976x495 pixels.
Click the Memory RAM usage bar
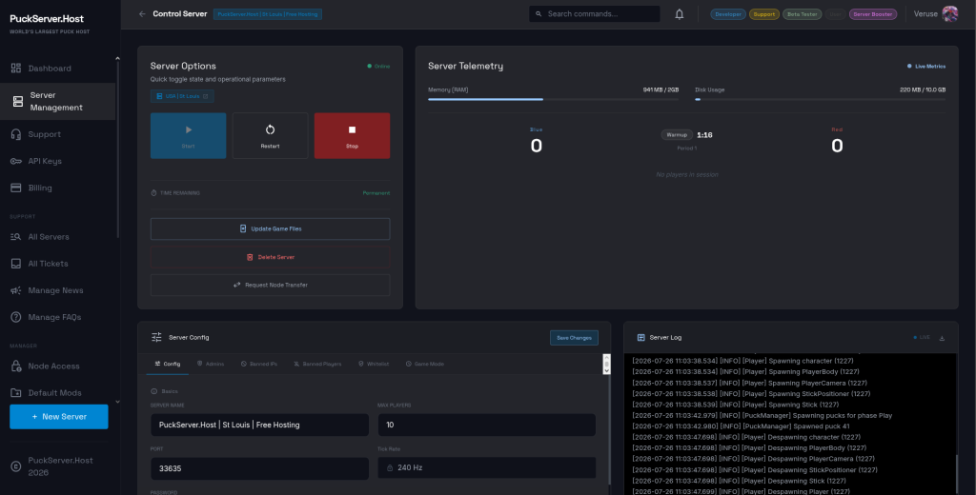pyautogui.click(x=554, y=100)
